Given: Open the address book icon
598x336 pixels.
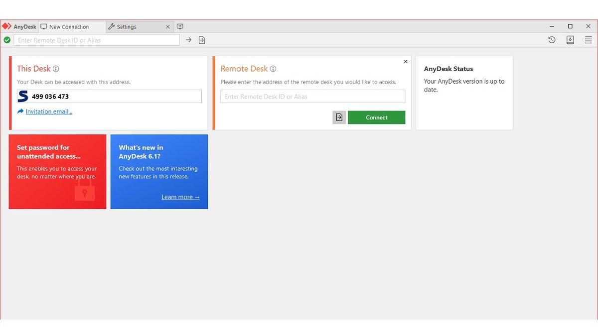Looking at the screenshot, I should [x=570, y=40].
